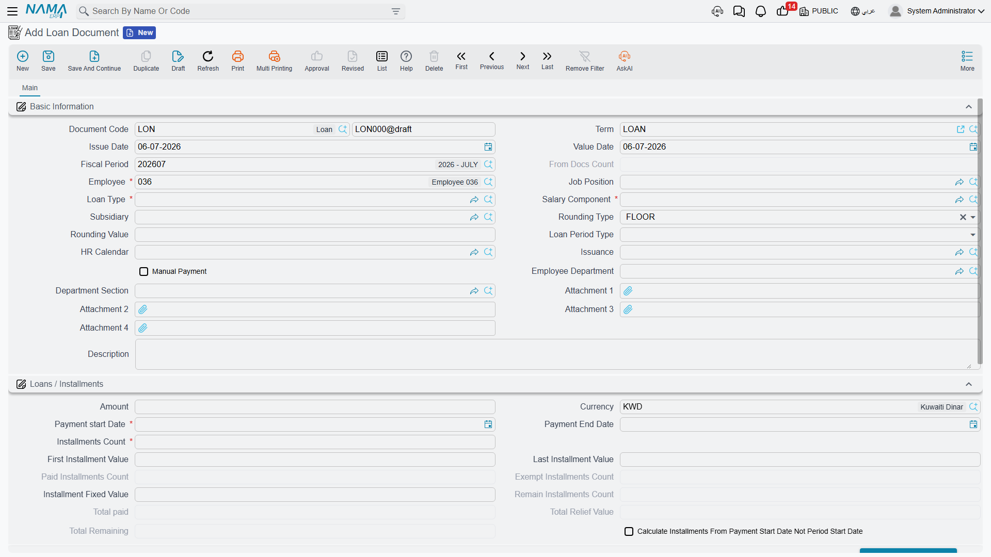Click Attachment 2 paperclip icon

[x=143, y=309]
